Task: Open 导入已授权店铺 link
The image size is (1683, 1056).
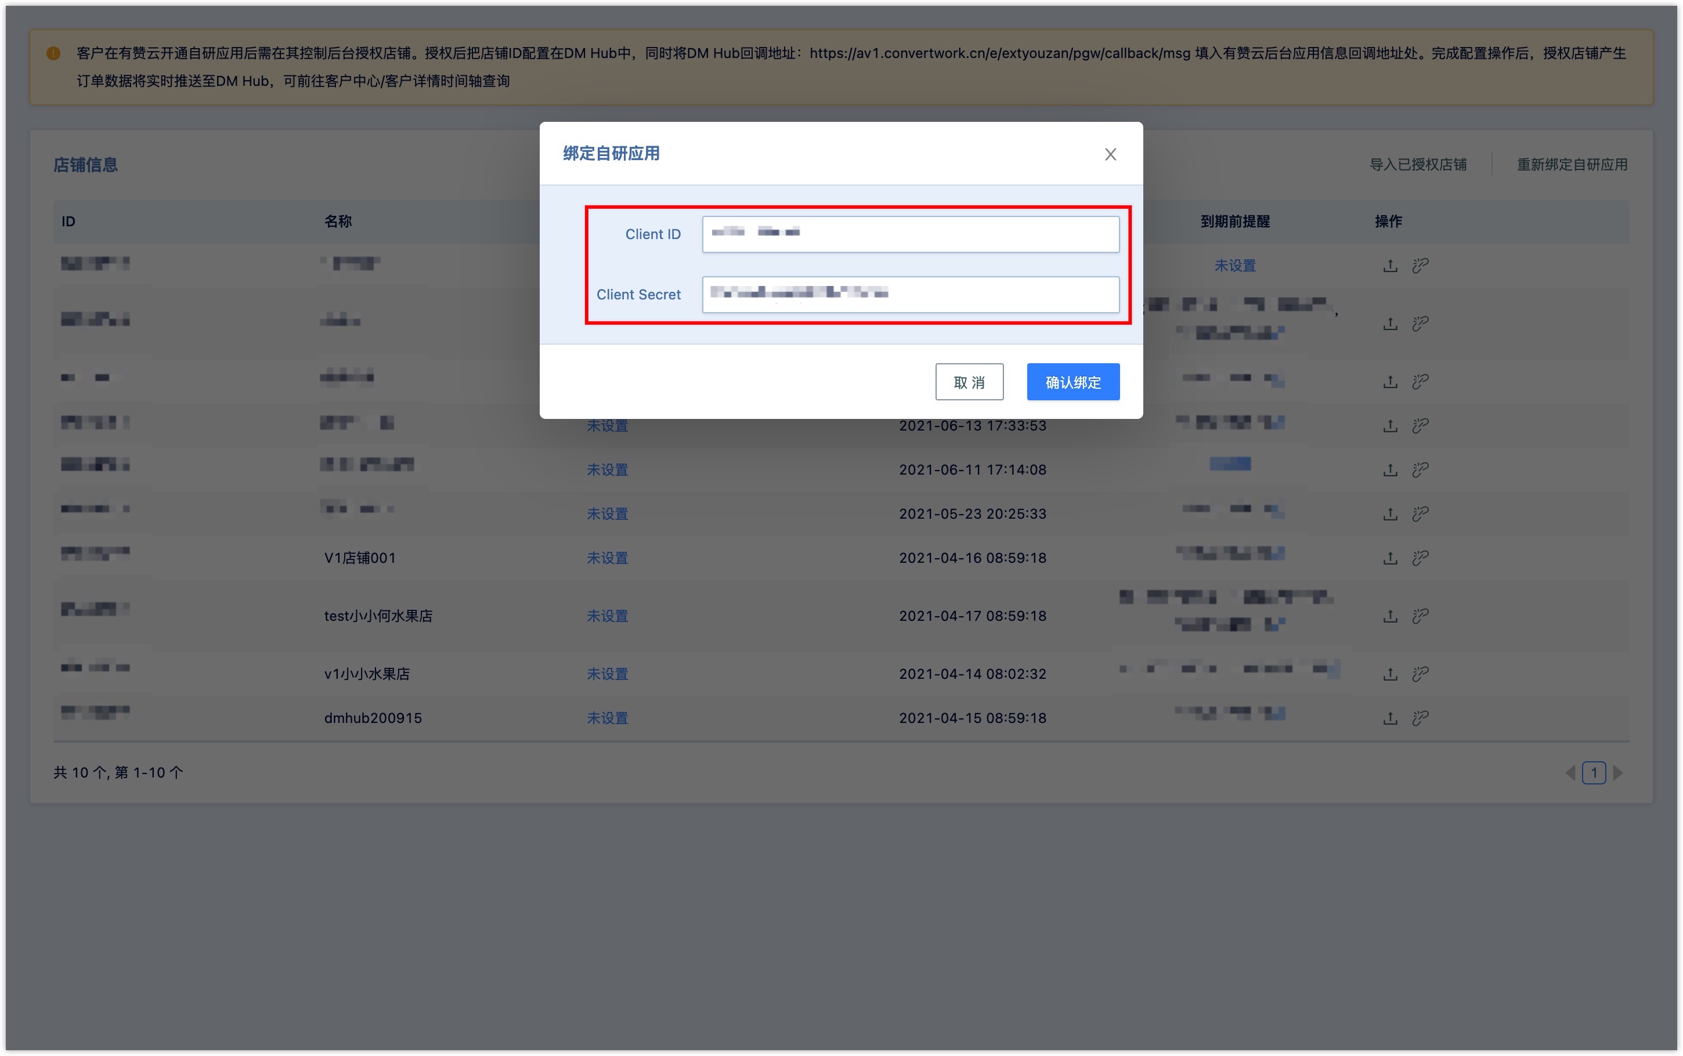Action: pyautogui.click(x=1418, y=165)
